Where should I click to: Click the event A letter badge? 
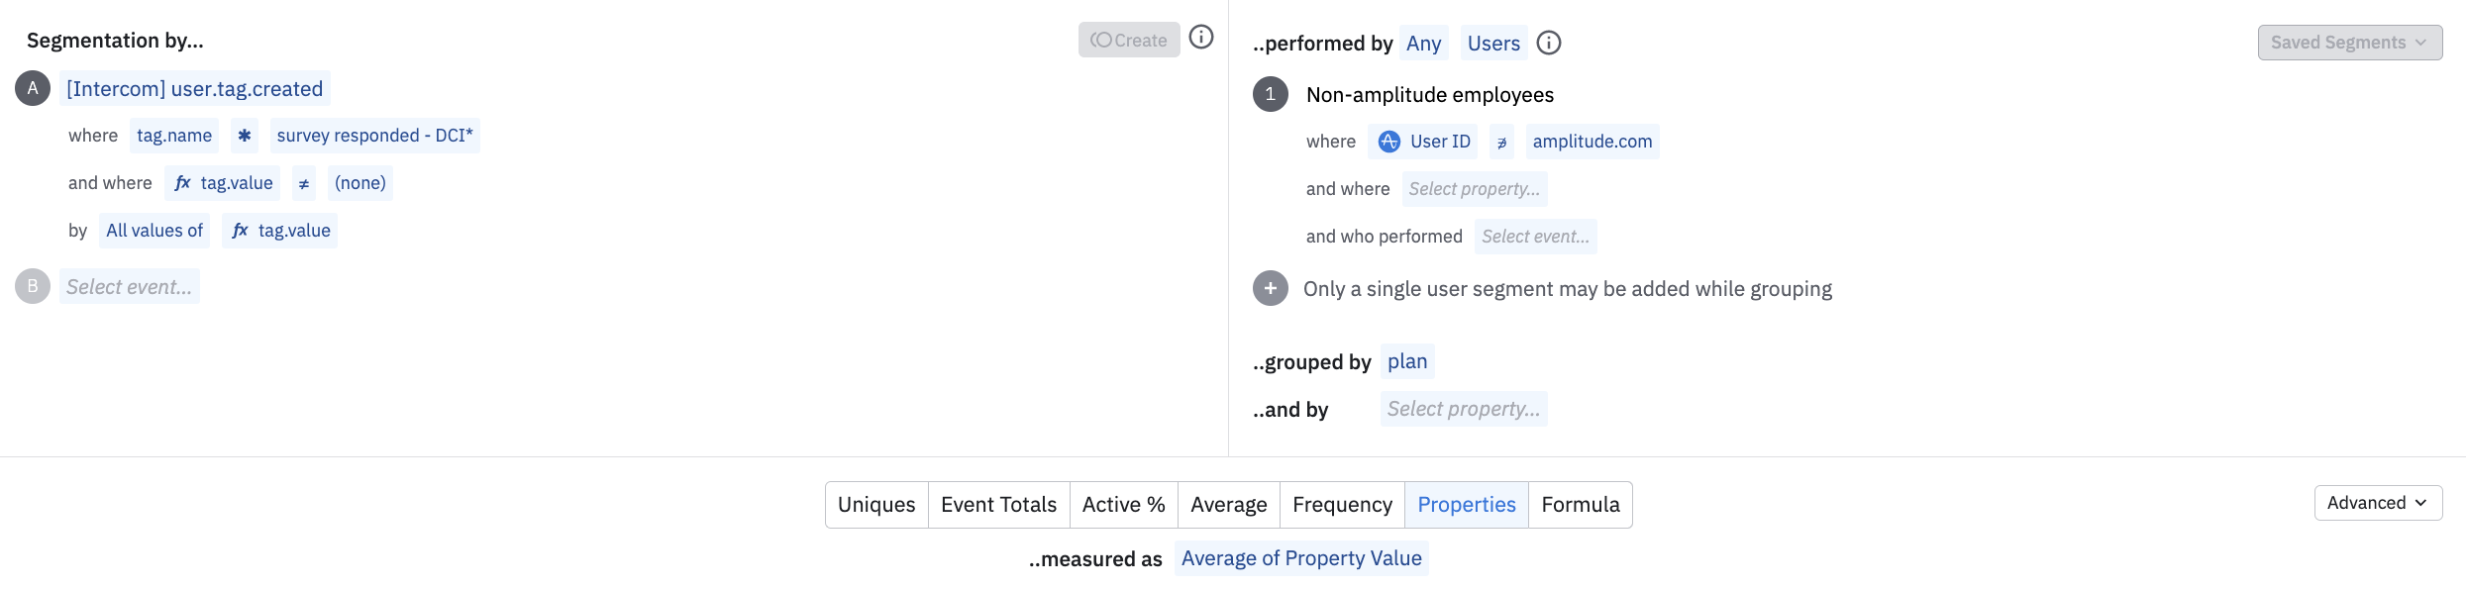point(33,88)
